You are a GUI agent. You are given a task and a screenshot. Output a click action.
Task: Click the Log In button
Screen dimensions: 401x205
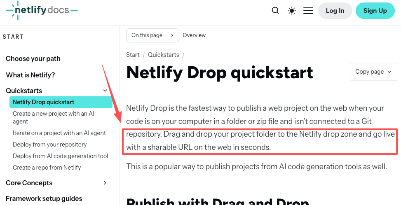[x=335, y=11]
